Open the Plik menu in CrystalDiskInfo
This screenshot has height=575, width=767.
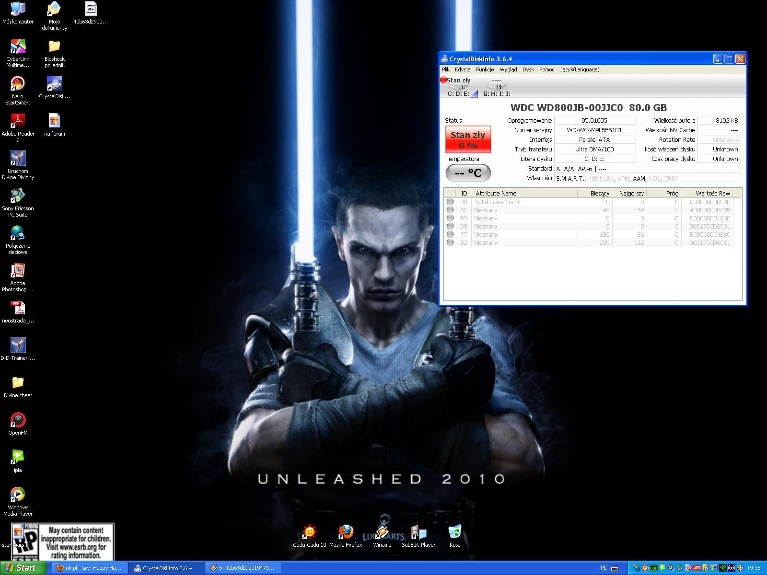[x=446, y=69]
